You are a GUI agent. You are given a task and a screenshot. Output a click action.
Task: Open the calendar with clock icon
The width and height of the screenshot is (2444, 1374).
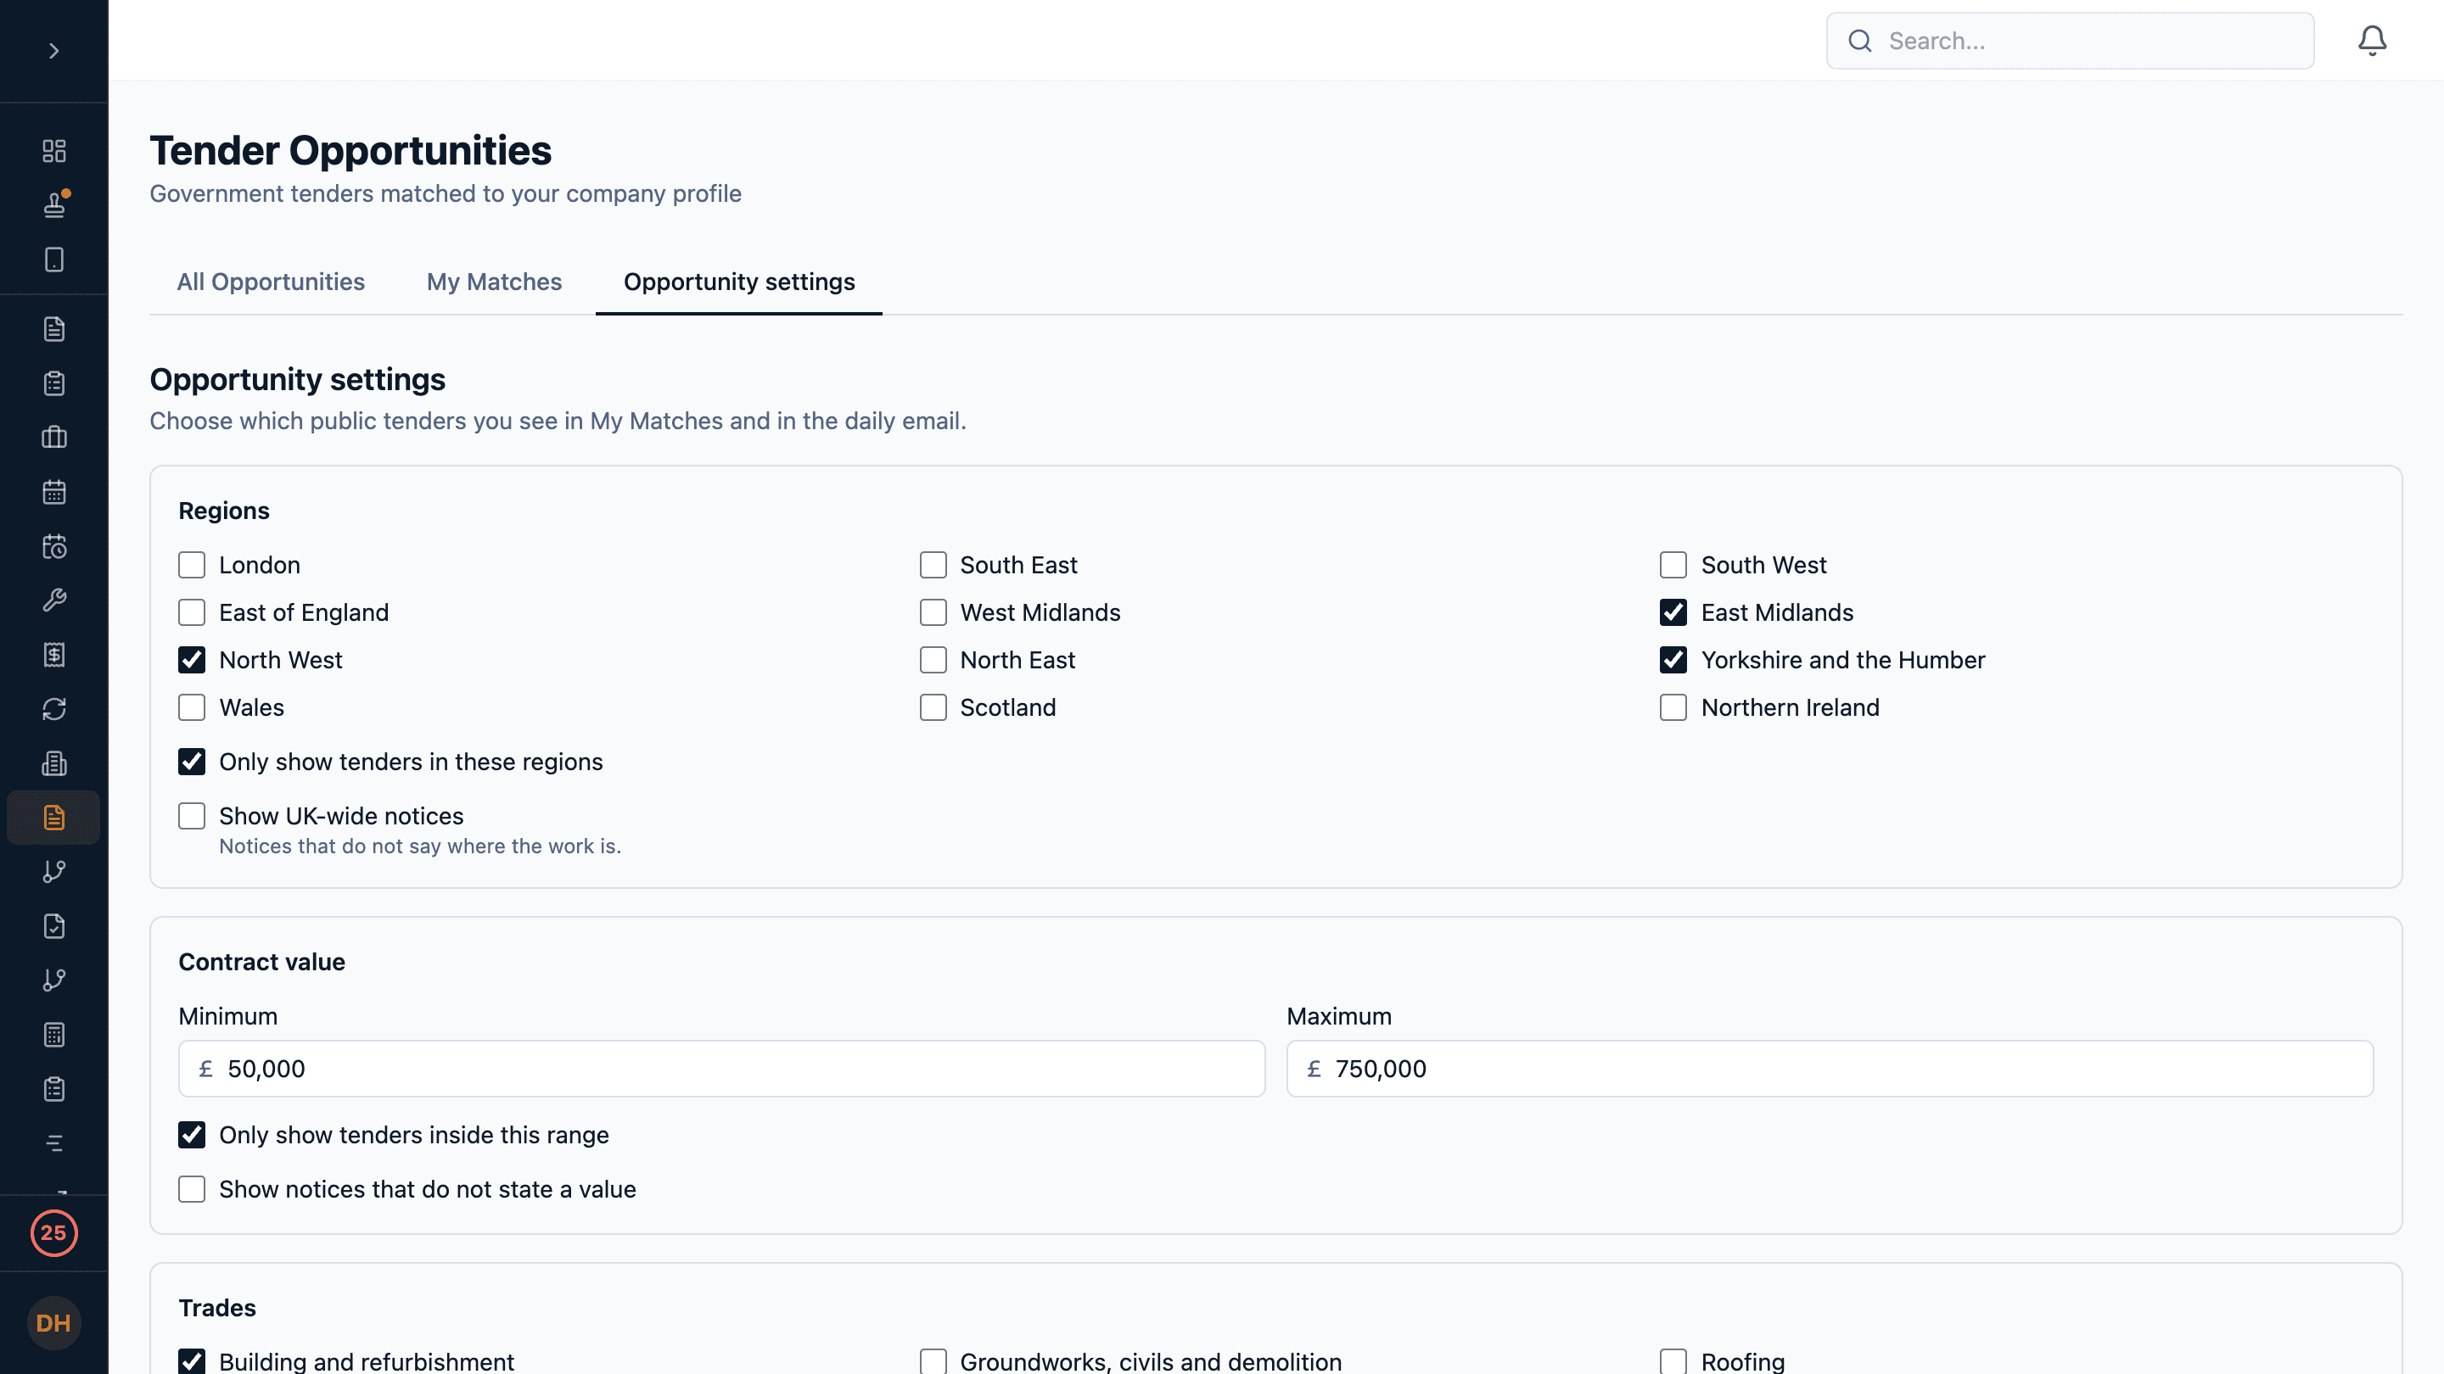click(54, 546)
